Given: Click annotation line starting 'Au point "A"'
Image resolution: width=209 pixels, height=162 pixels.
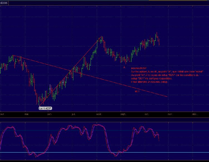Looking at the screenshot, I should (165, 75).
